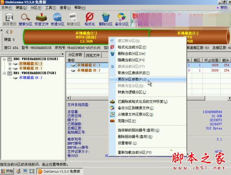
Task: Switch to the 浏览文件 tab
Action: (x=93, y=55)
